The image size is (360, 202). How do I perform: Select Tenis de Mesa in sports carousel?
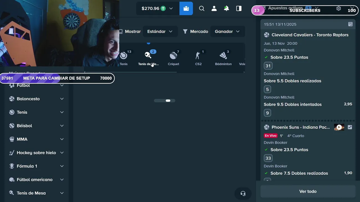[148, 58]
